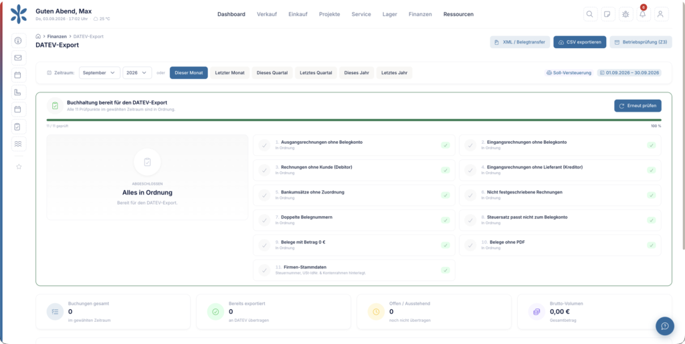Click circle check icon beside Nicht festgeschriebene Rechnungen
The height and width of the screenshot is (344, 685).
(x=470, y=195)
